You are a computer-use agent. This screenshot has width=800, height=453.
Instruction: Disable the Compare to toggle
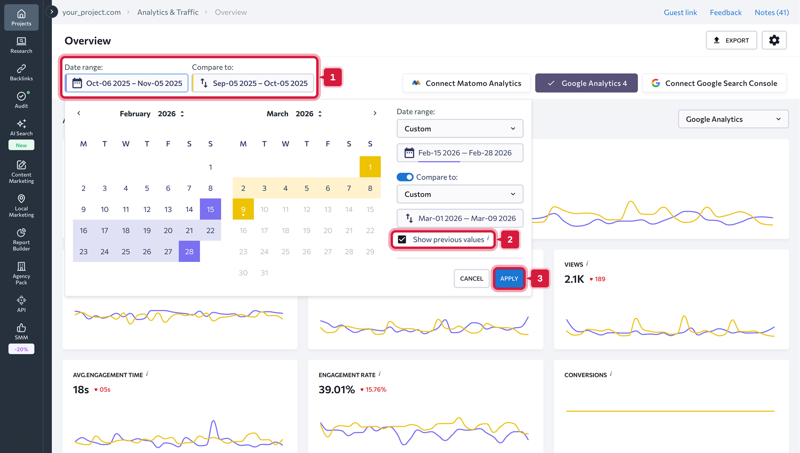point(405,177)
